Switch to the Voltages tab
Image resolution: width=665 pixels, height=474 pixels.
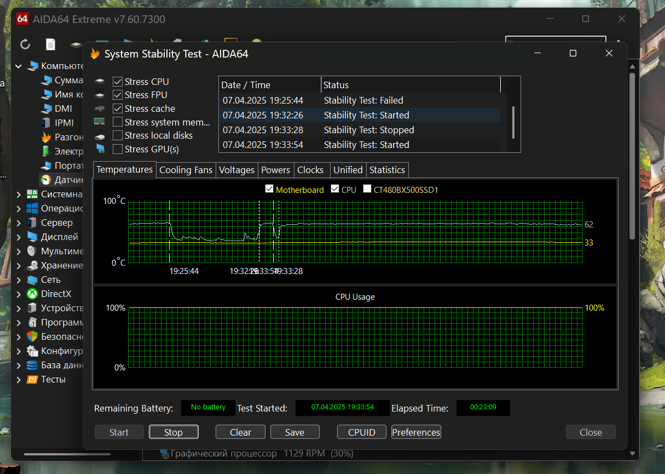(x=236, y=170)
